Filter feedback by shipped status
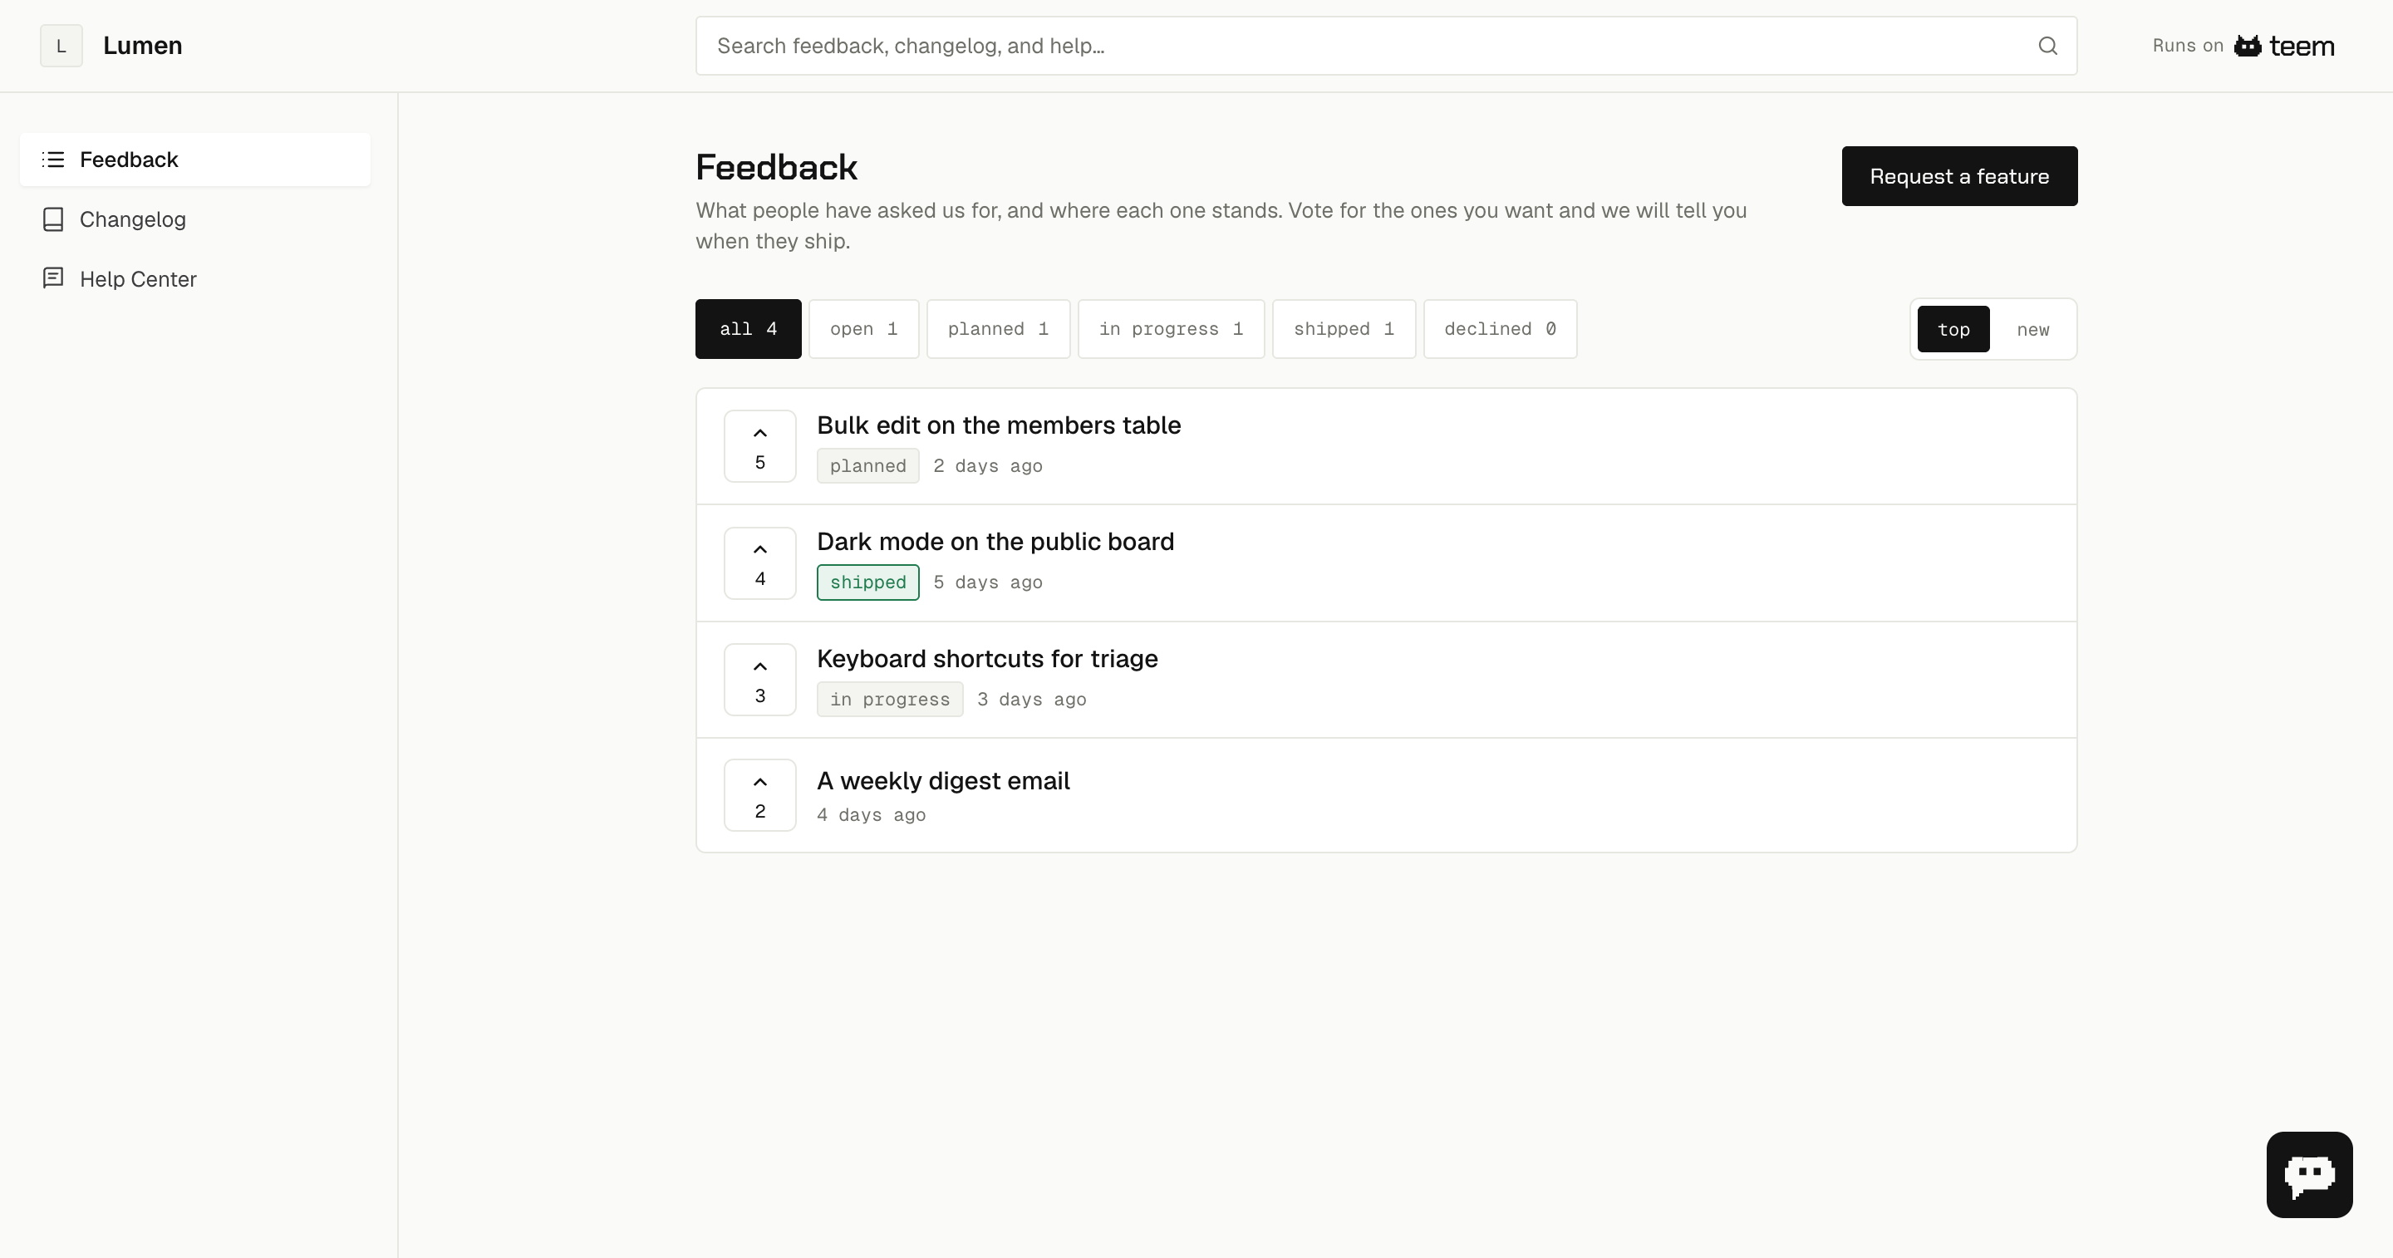 [x=1344, y=329]
